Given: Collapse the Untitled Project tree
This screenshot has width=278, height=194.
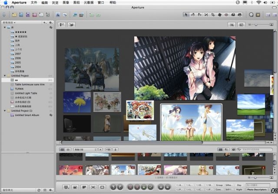Looking at the screenshot, I should pyautogui.click(x=5, y=76).
